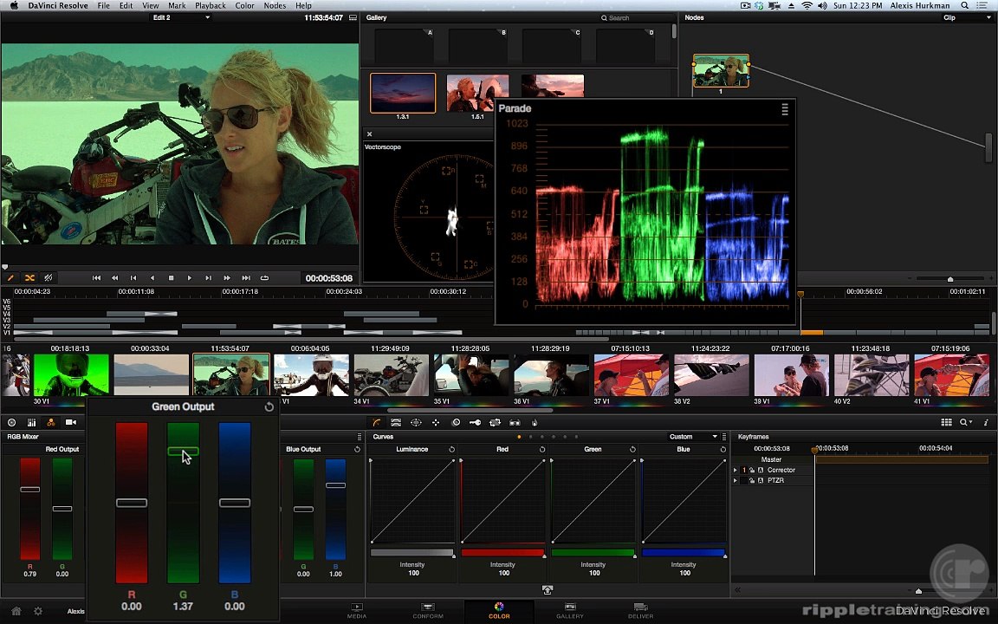Reset the Luminance curve
998x624 pixels.
click(452, 449)
